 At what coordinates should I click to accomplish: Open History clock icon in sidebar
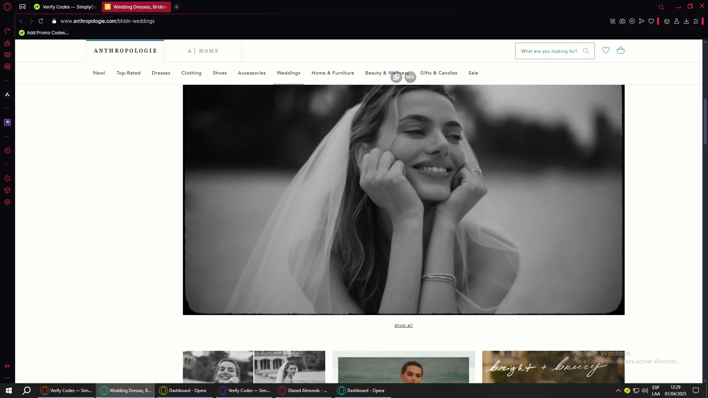(7, 179)
